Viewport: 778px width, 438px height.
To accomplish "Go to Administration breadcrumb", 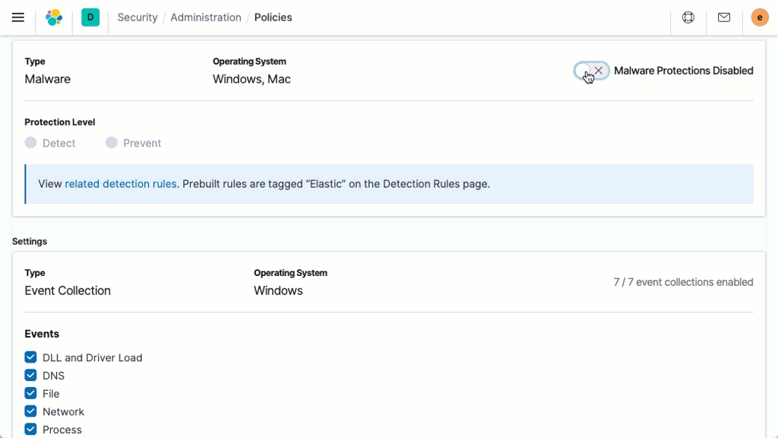I will (x=205, y=17).
